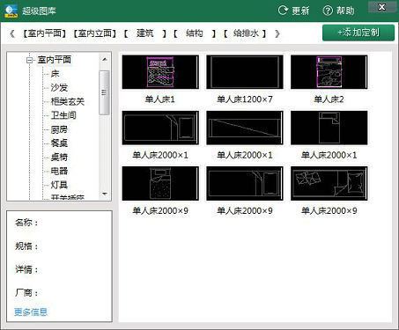This screenshot has height=330, width=399.
Task: Choose the 单人床2 thumbnail
Action: click(329, 72)
